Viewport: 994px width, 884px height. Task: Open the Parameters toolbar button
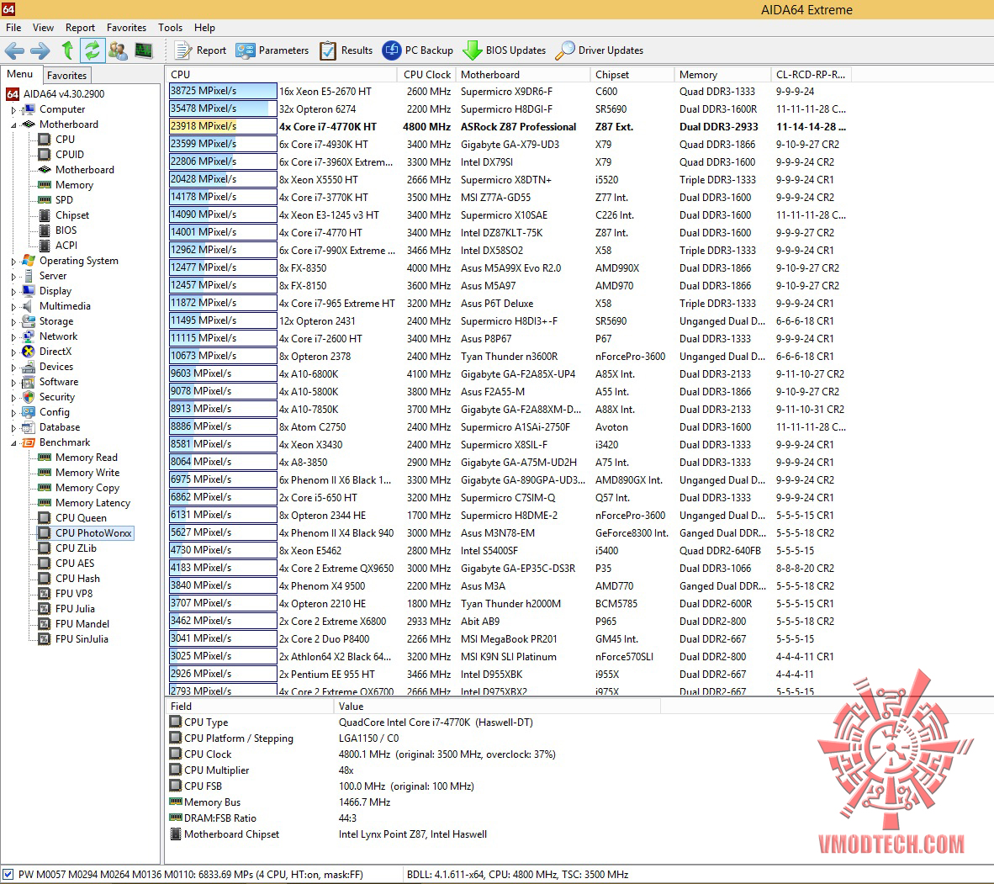[x=272, y=50]
